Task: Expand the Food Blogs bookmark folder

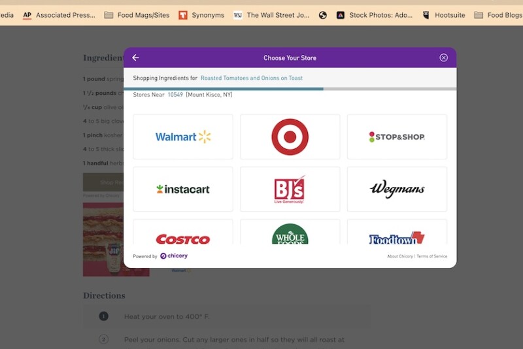Action: [x=498, y=15]
